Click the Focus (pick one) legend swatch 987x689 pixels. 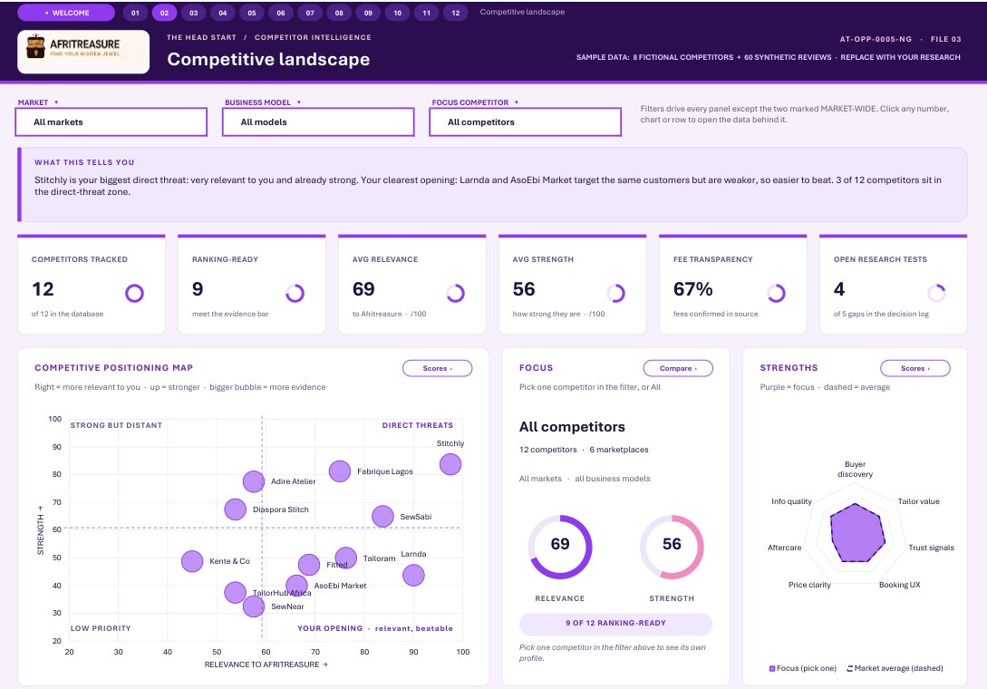click(772, 669)
